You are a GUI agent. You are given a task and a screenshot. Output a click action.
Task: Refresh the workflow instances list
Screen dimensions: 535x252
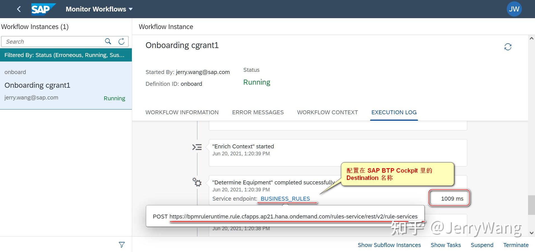121,41
